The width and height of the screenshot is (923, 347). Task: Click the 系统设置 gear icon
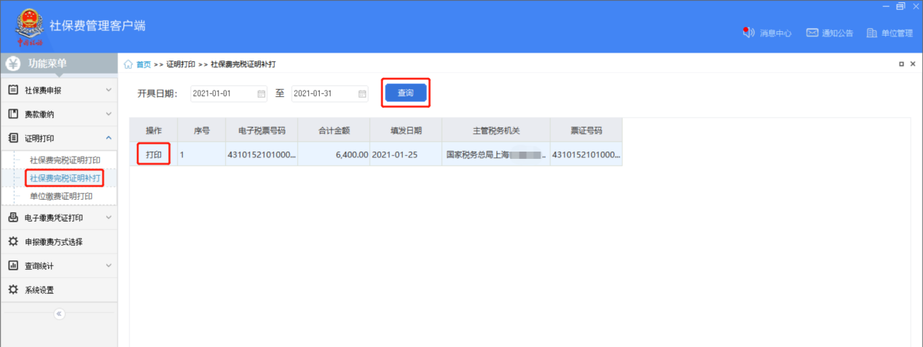click(x=13, y=290)
